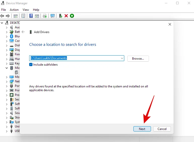The width and height of the screenshot is (194, 142).
Task: Select the System devices icon
Action: [x=12, y=122]
